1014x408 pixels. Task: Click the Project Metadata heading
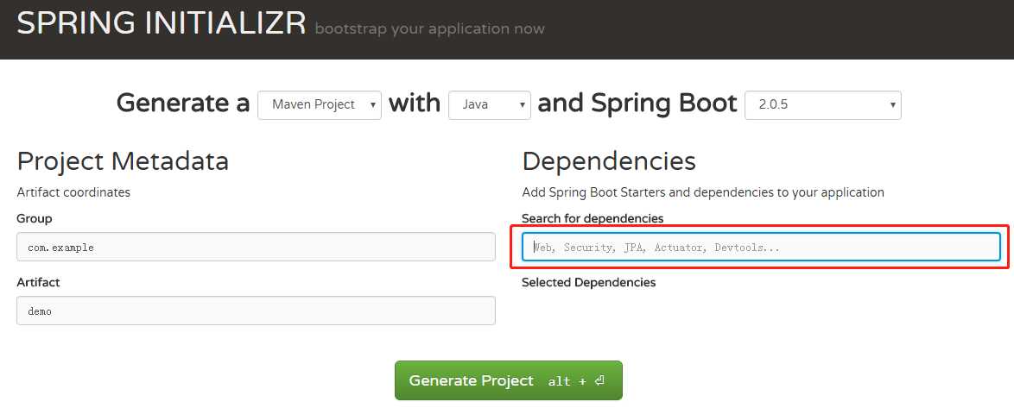tap(123, 161)
